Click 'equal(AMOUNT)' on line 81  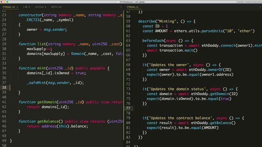(x=205, y=128)
